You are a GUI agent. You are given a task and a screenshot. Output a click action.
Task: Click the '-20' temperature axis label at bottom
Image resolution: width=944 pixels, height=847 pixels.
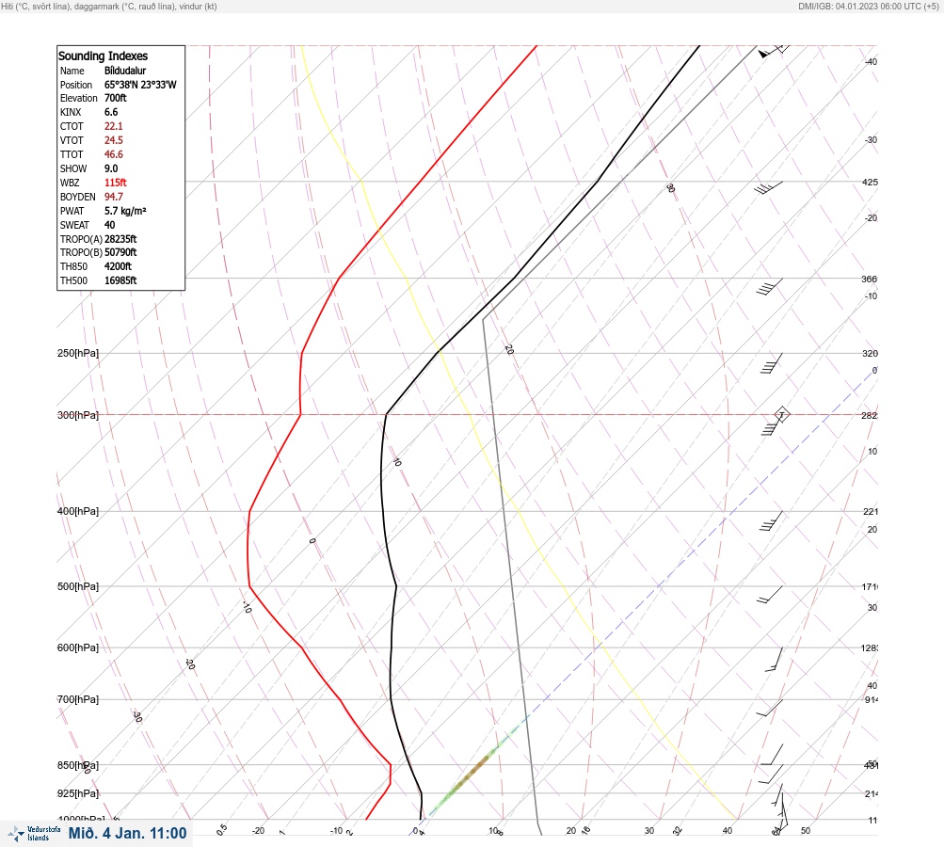[258, 831]
